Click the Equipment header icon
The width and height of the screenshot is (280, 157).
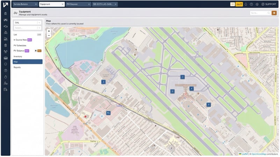tap(15, 13)
